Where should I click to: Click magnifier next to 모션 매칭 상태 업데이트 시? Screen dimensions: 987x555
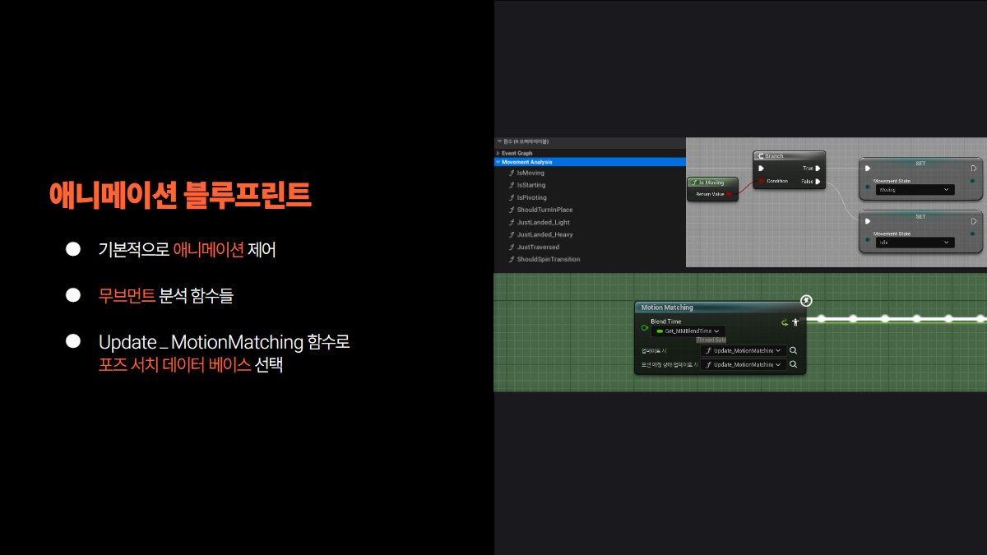pos(794,364)
